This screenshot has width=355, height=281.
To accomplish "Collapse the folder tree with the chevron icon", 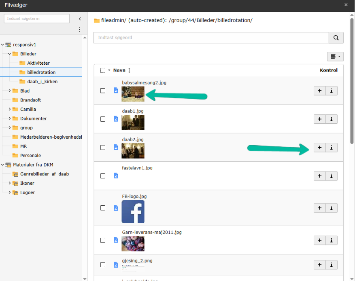I will (x=80, y=19).
